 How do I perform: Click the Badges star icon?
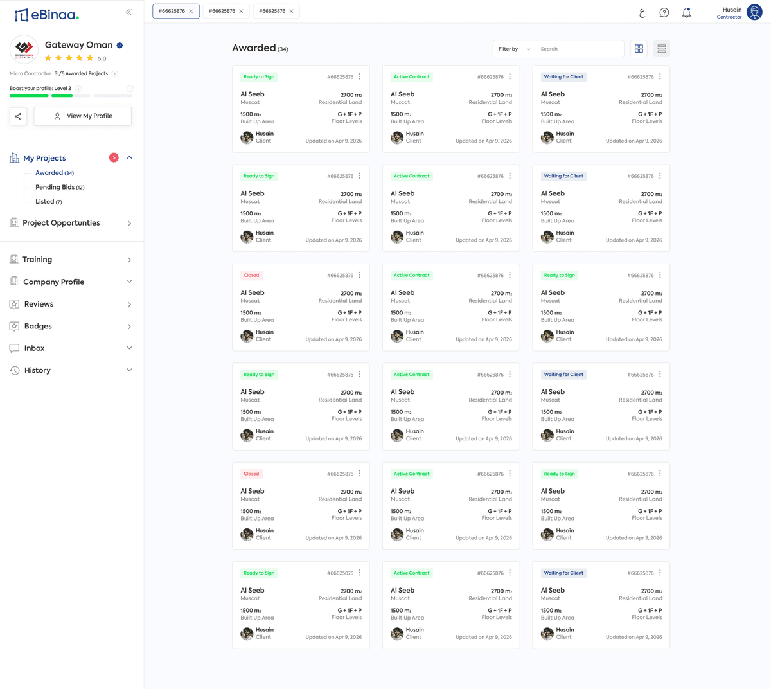tap(14, 326)
